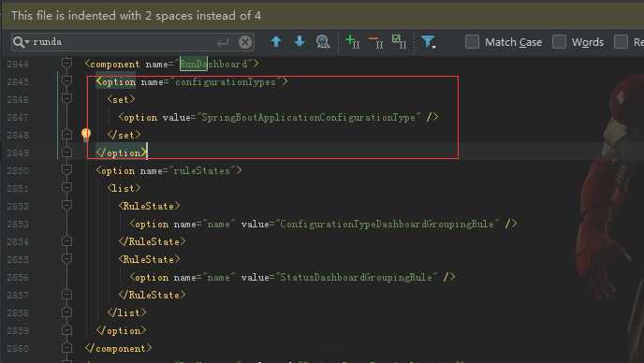
Task: Click the highlighted 'RunDashboard' search match
Action: pos(194,64)
